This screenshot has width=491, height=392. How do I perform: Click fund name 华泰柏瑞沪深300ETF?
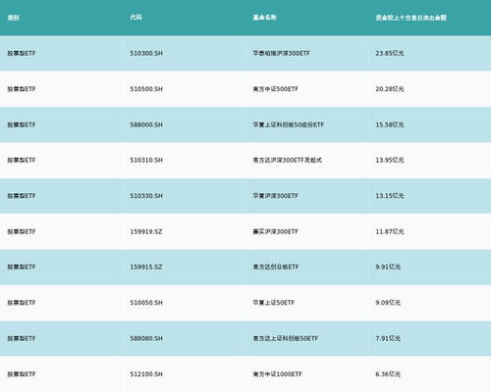281,53
